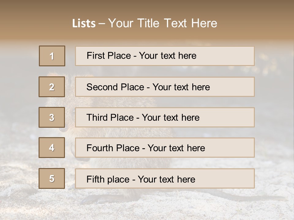The width and height of the screenshot is (294, 220).
Task: Click the number 5 box
Action: point(52,178)
